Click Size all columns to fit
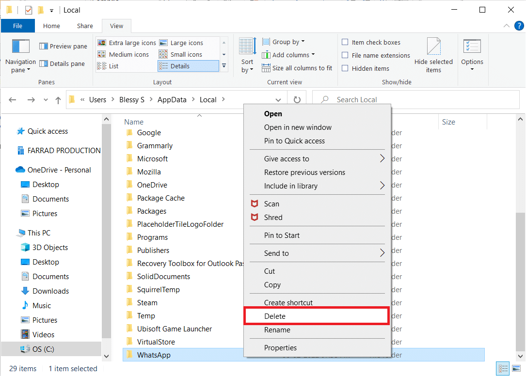The height and width of the screenshot is (376, 526). tap(297, 68)
